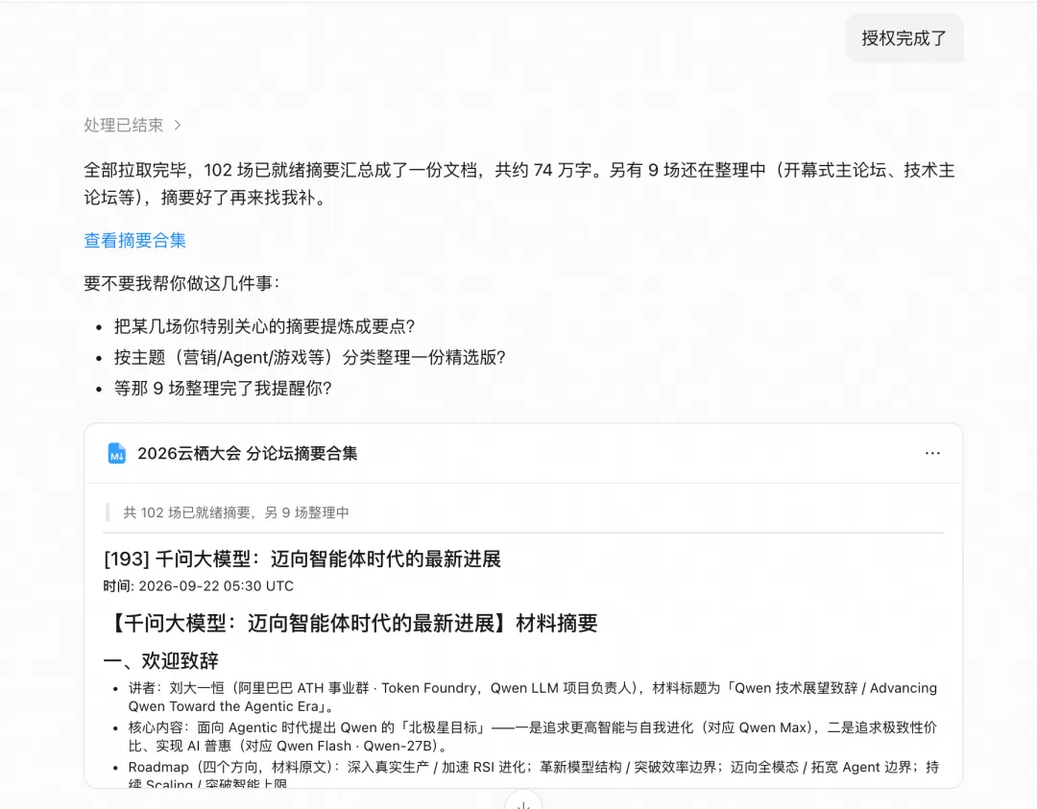Click the quote 共 102 场已就绪摘要
1037x809 pixels.
pyautogui.click(x=236, y=512)
